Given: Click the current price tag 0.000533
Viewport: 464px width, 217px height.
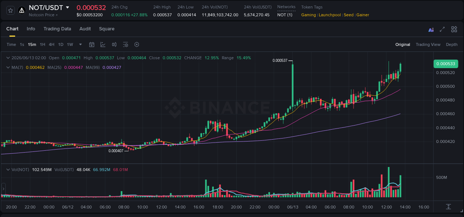Looking at the screenshot, I should 445,64.
